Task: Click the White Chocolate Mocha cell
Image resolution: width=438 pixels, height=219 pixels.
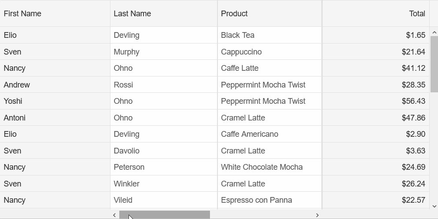Action: (269, 167)
